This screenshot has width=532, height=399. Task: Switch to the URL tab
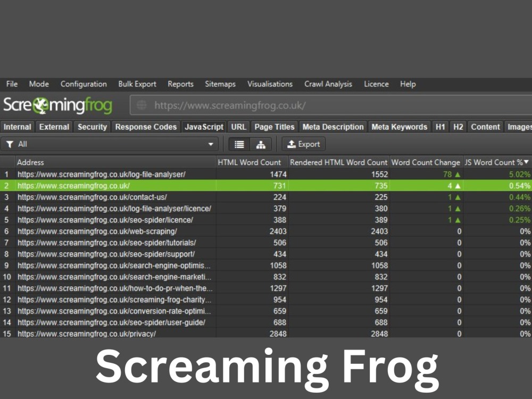tap(238, 127)
